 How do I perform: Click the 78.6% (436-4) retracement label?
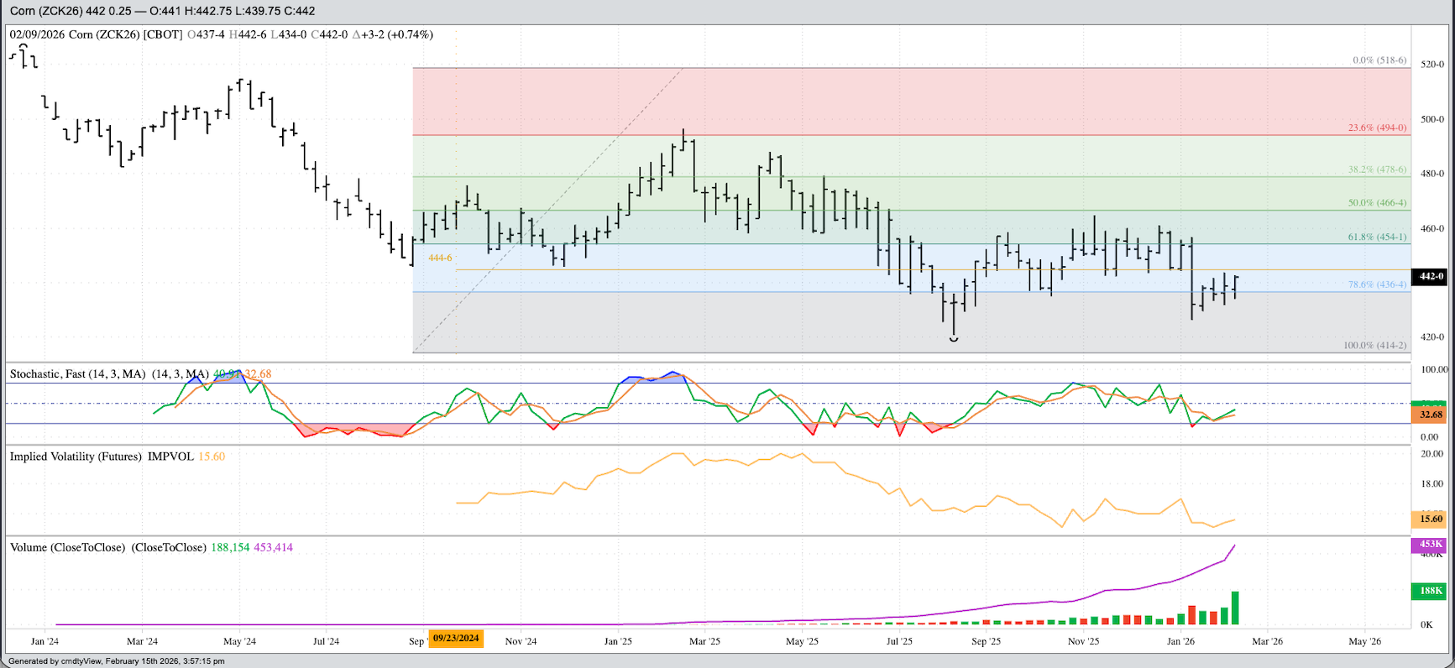1377,284
